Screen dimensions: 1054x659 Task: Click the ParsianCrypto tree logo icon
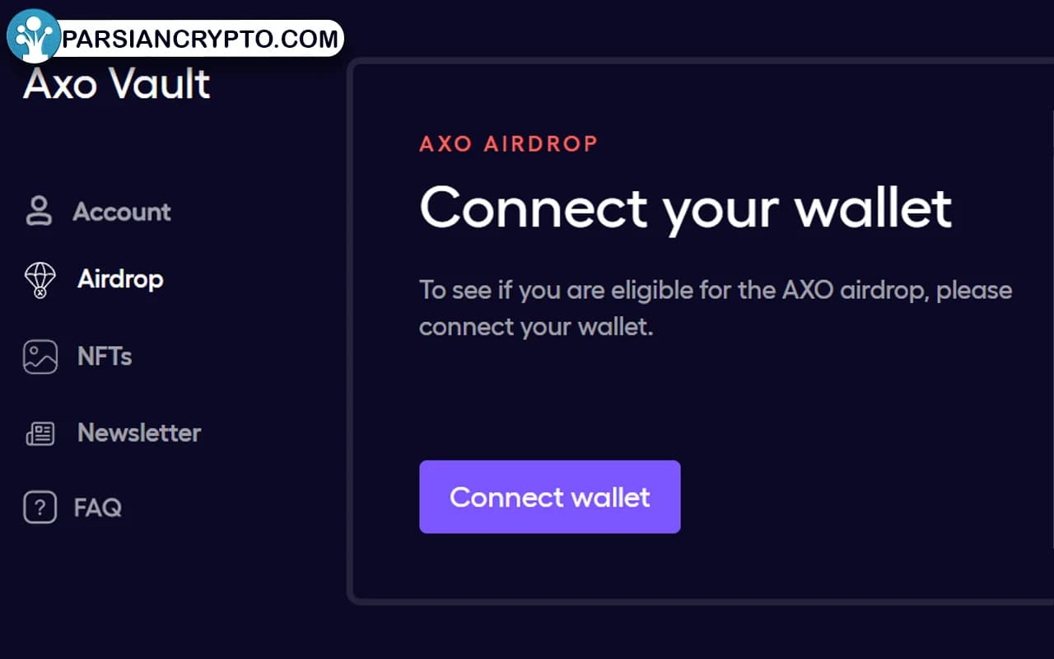tap(34, 36)
